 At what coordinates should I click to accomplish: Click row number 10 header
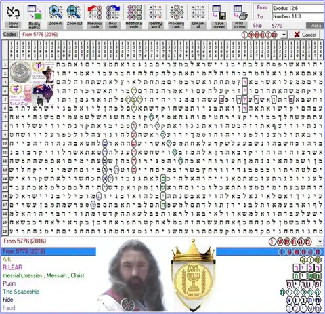click(5, 143)
